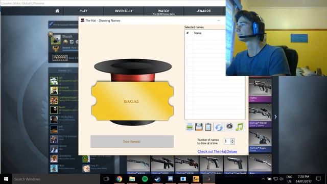Click the Pepe frog friend avatar
The height and width of the screenshot is (184, 327).
86,159
